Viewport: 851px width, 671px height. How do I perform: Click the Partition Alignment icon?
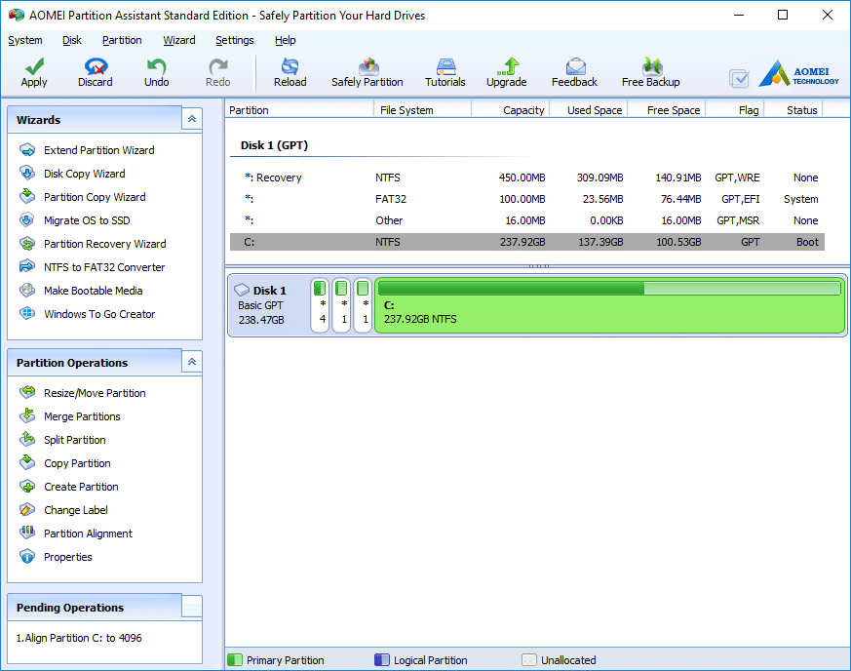27,533
